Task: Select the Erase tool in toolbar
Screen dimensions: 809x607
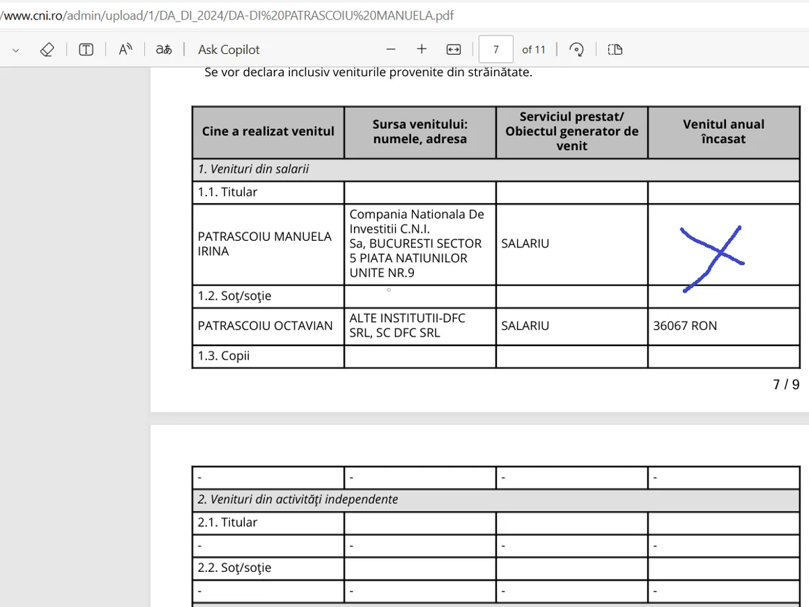Action: click(47, 49)
